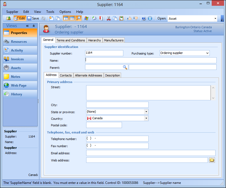This screenshot has width=226, height=188.
Task: Click the Edit toolbar button
Action: 19,18
